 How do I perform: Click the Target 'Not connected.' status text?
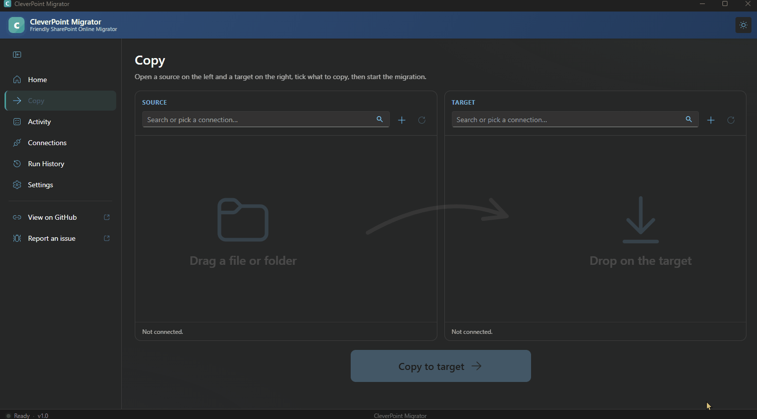click(472, 332)
